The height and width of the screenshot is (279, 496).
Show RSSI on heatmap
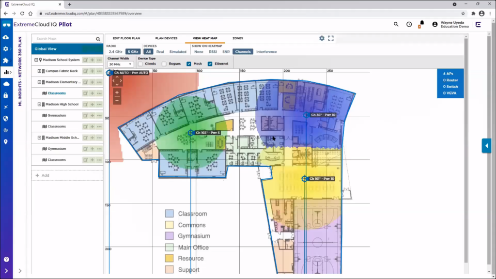coord(213,52)
